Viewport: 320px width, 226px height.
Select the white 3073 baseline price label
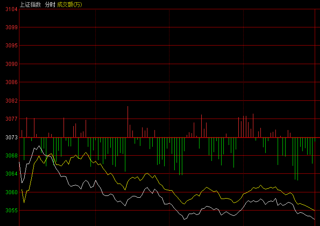(x=11, y=138)
